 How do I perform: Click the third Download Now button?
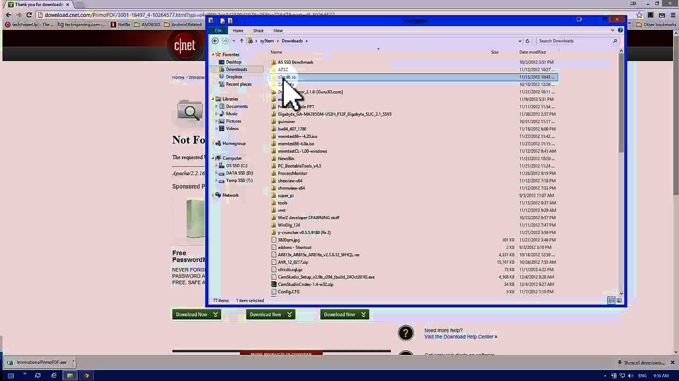344,315
